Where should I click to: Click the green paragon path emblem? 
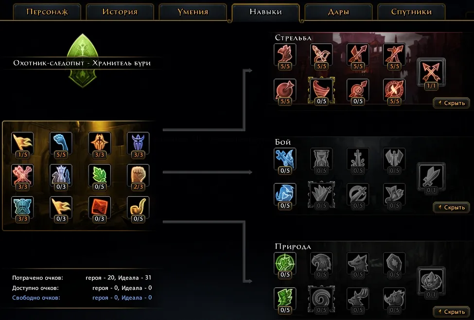click(83, 60)
